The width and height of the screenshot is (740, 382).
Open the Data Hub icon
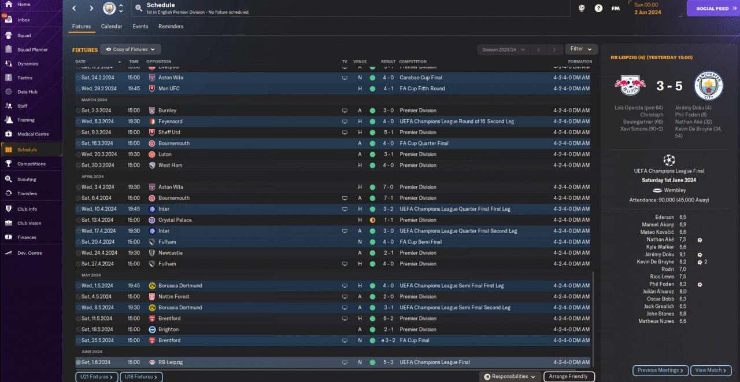[x=9, y=91]
